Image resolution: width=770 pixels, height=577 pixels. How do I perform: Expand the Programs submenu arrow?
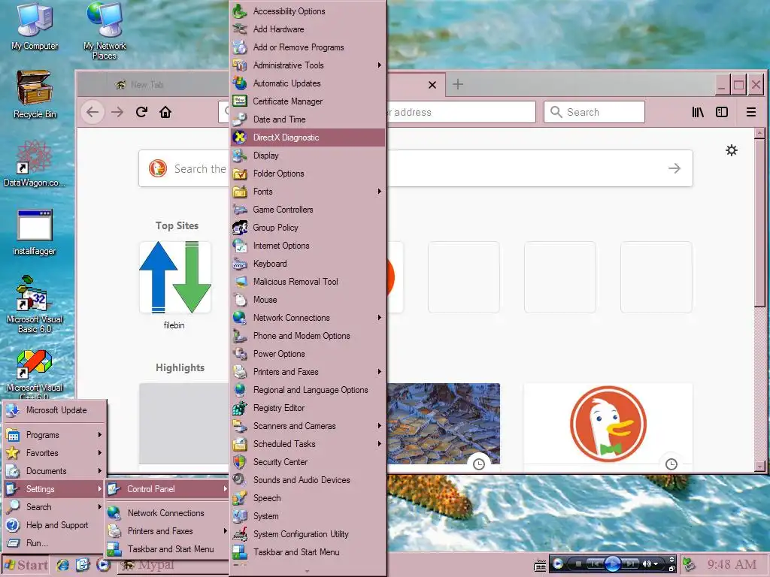tap(100, 435)
